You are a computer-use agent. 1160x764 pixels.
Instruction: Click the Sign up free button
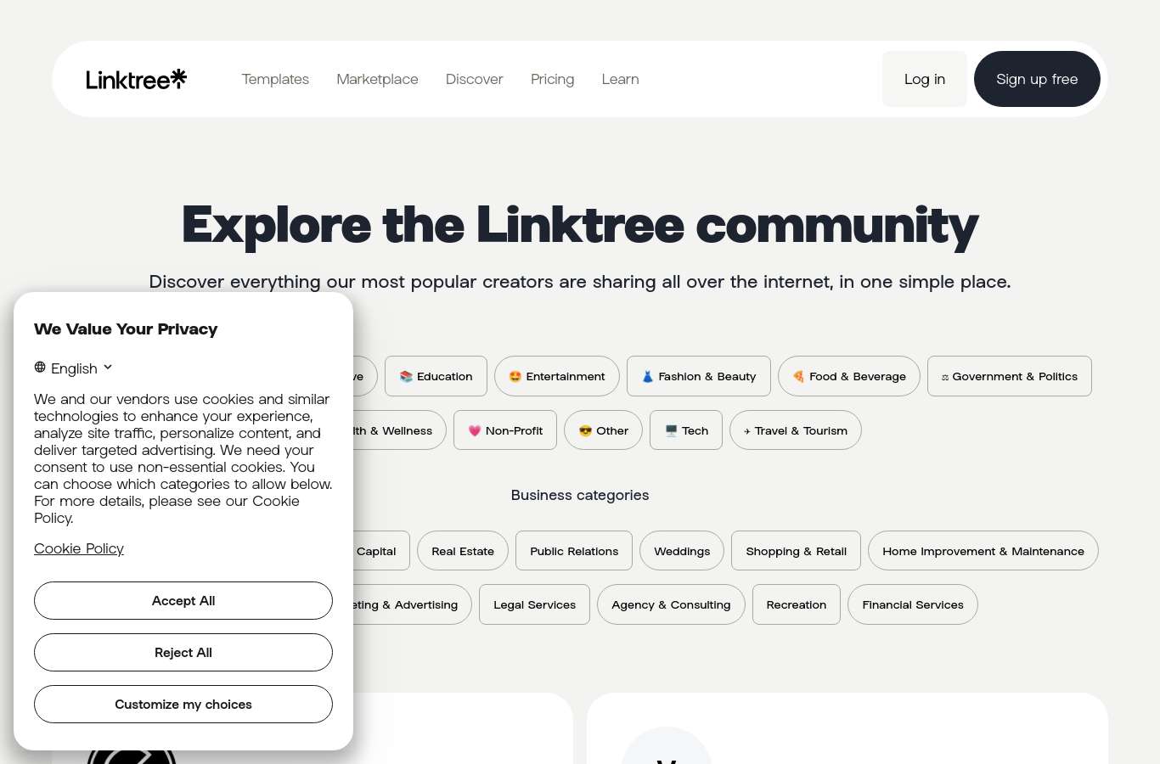[1037, 79]
